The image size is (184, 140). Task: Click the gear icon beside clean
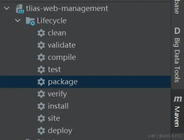click(x=41, y=33)
